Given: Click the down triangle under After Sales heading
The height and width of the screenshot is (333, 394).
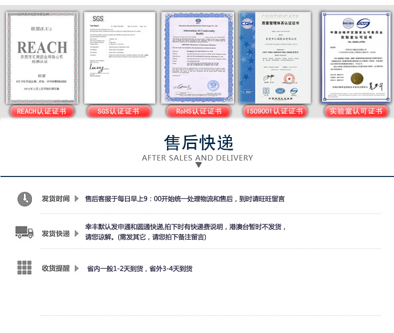Looking at the screenshot, I should (198, 165).
